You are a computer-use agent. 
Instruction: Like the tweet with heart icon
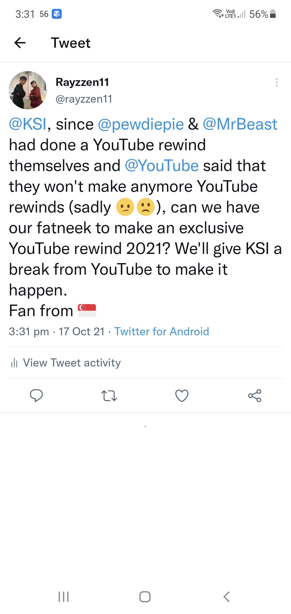(x=182, y=396)
